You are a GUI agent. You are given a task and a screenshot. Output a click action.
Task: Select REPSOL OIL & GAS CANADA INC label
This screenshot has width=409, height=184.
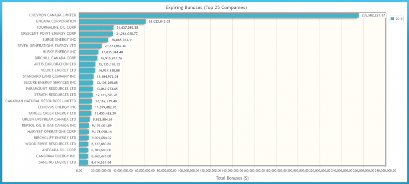point(49,125)
